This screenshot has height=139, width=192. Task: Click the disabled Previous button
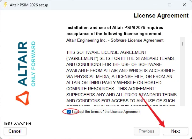pyautogui.click(x=146, y=131)
